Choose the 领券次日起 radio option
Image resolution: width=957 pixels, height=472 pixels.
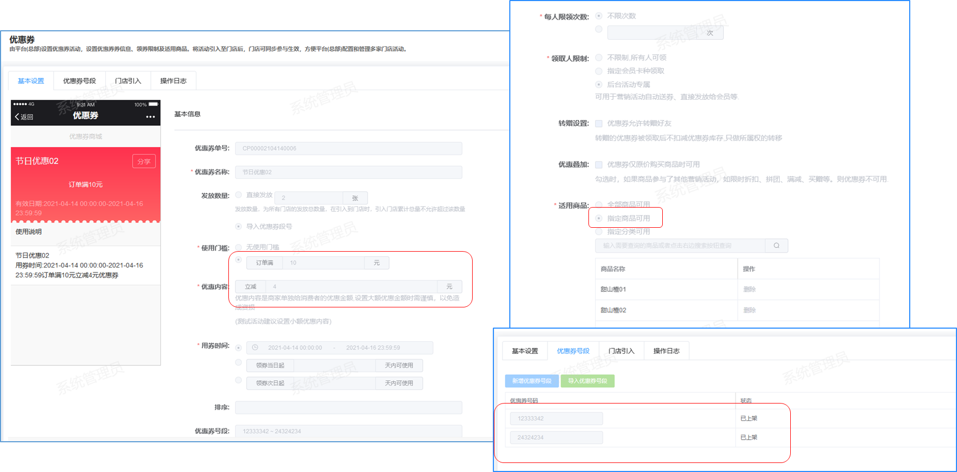238,380
